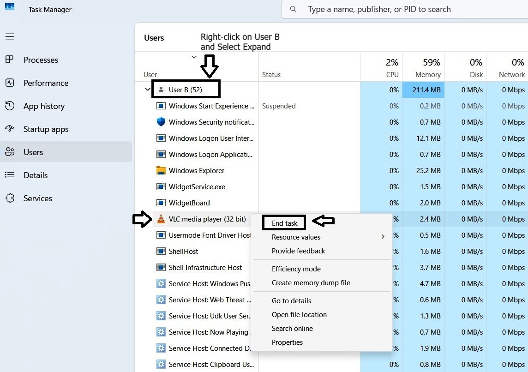This screenshot has height=372, width=528.
Task: Click the WidgetService.exe process icon
Action: tap(161, 186)
